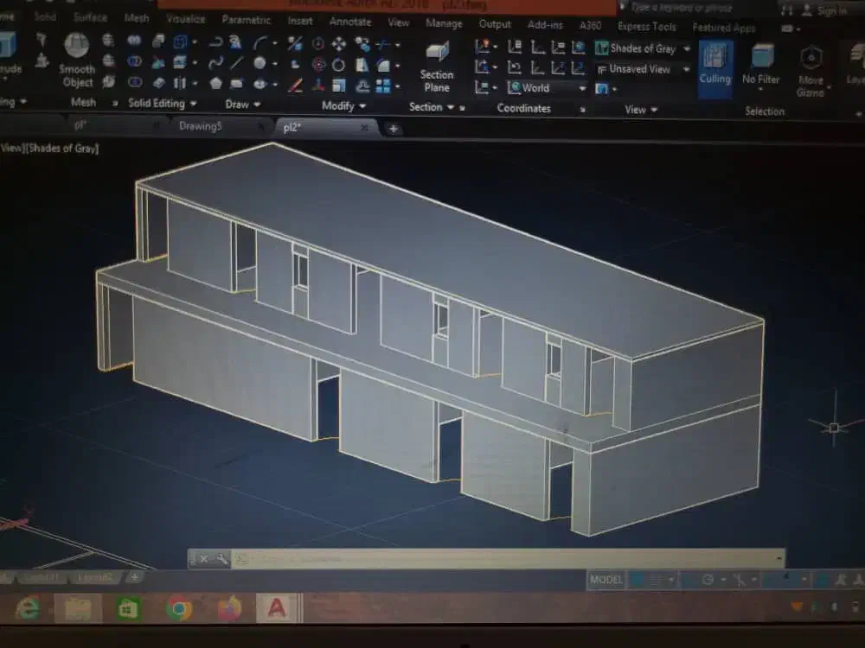Open the Drawing5 document tab
This screenshot has height=648, width=865.
pyautogui.click(x=201, y=126)
